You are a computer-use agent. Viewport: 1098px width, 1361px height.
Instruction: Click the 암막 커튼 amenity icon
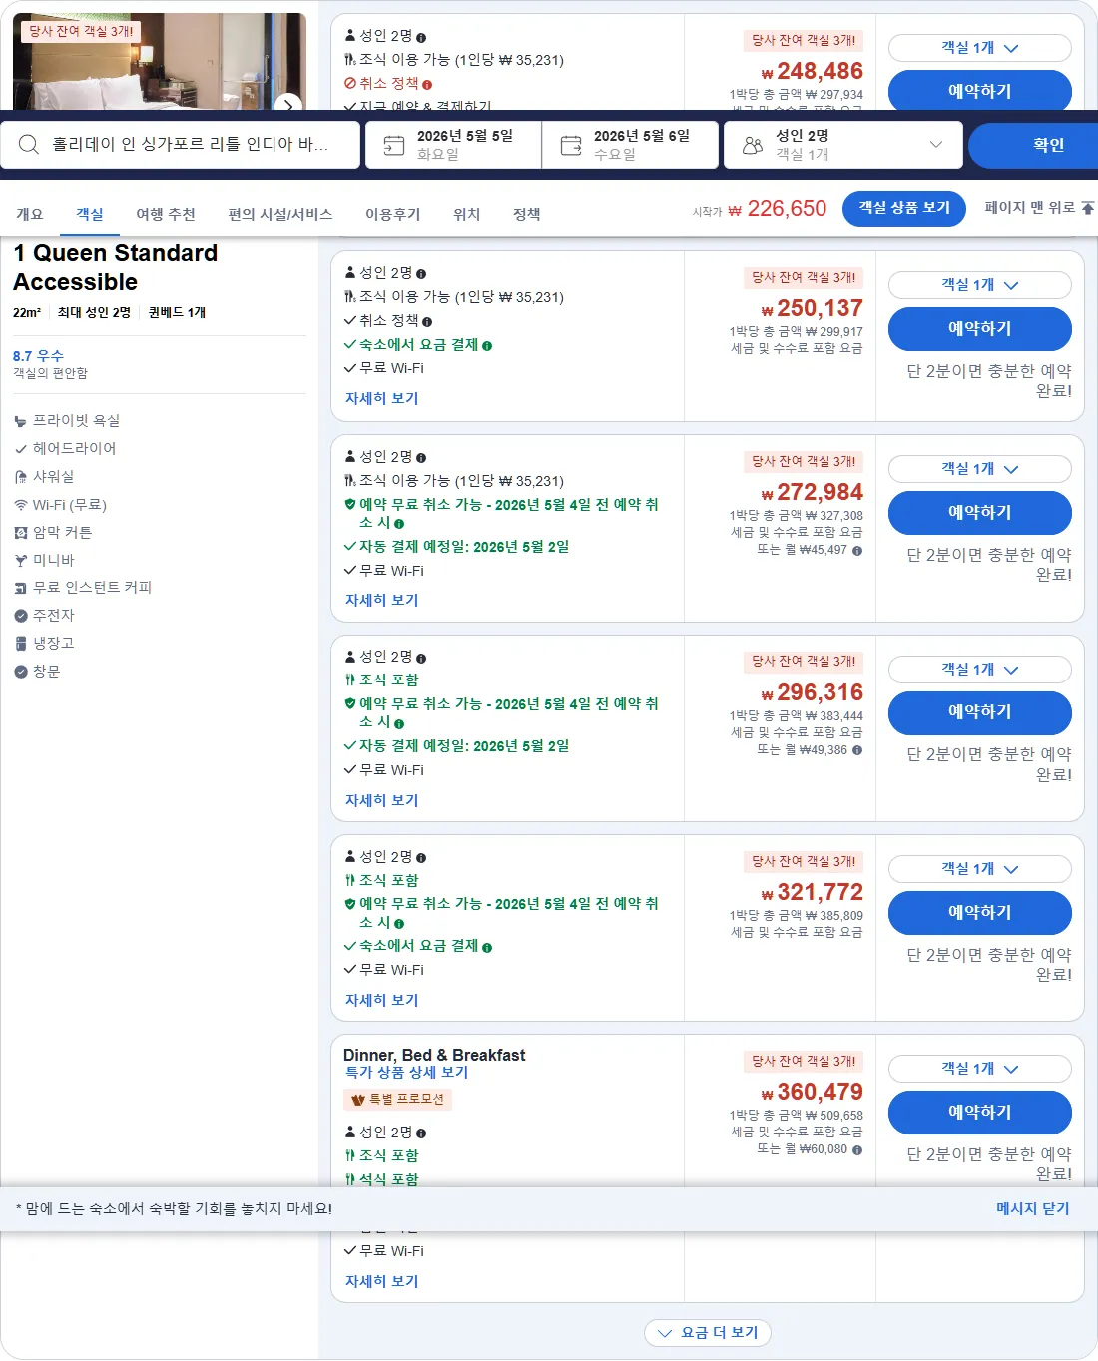[x=21, y=533]
